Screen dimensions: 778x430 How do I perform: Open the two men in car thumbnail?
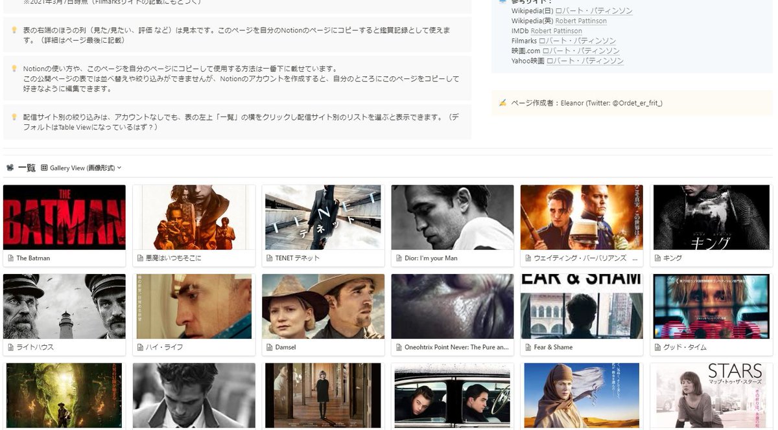click(x=453, y=396)
